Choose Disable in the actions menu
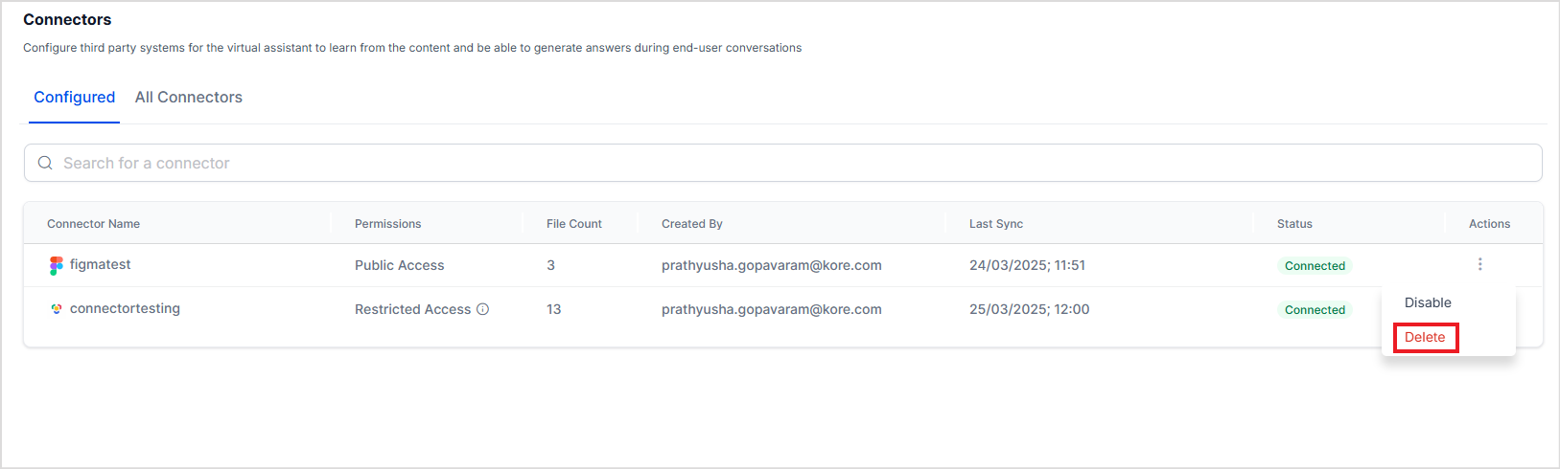Image resolution: width=1560 pixels, height=469 pixels. click(1428, 302)
